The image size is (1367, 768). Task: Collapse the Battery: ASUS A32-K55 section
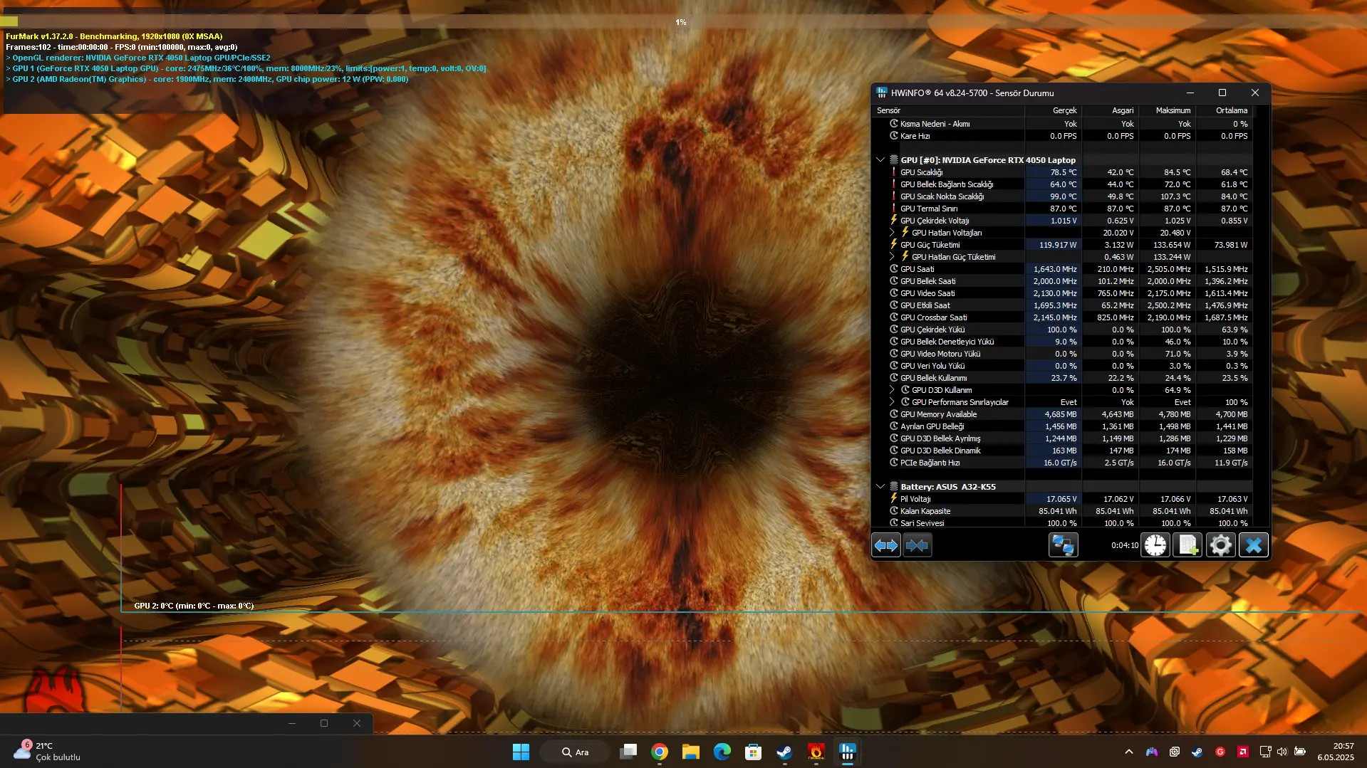880,487
